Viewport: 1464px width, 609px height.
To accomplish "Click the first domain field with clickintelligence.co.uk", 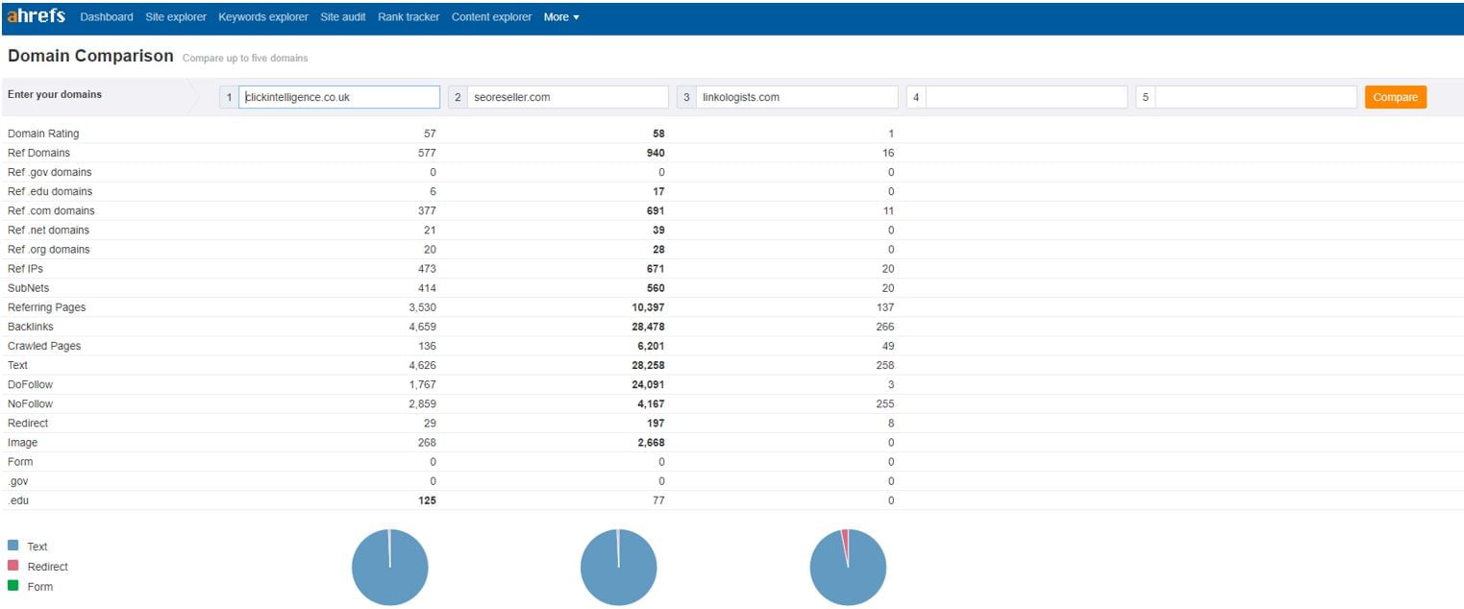I will tap(338, 97).
